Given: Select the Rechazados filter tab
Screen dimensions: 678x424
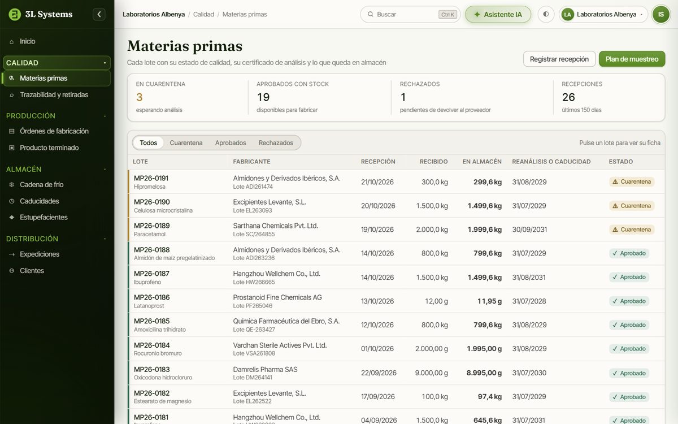Looking at the screenshot, I should pyautogui.click(x=276, y=143).
